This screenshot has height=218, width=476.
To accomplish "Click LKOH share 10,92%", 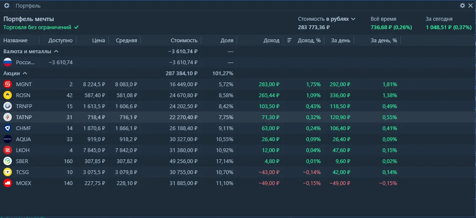I will pyautogui.click(x=225, y=150).
